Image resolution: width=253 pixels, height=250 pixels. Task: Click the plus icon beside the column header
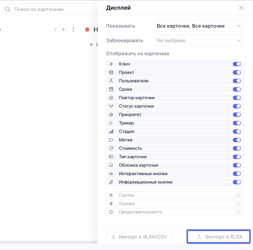click(63, 30)
